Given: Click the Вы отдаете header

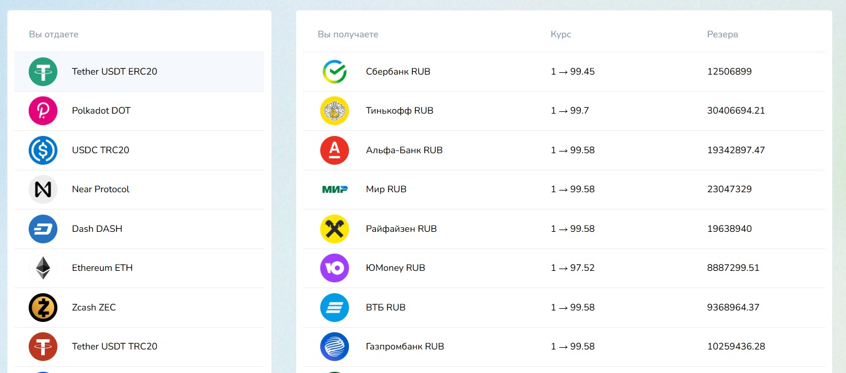Looking at the screenshot, I should pyautogui.click(x=53, y=34).
